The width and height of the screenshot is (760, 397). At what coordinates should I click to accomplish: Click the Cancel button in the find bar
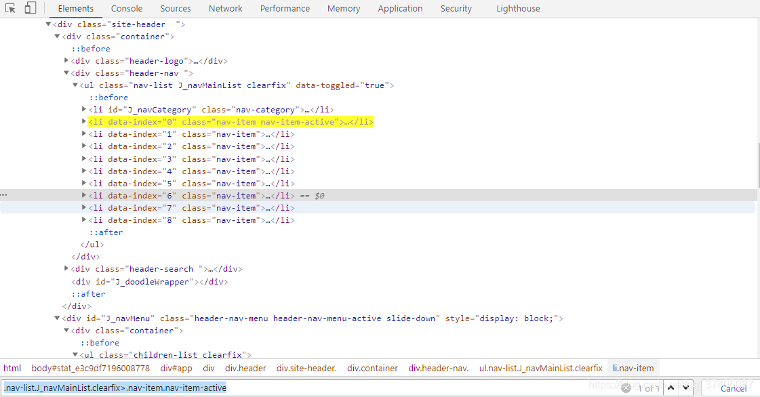[x=733, y=388]
